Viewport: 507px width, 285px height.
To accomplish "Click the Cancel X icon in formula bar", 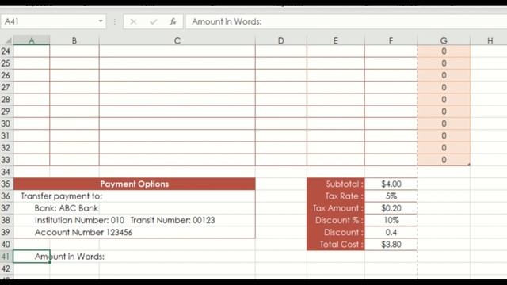I will pos(133,21).
